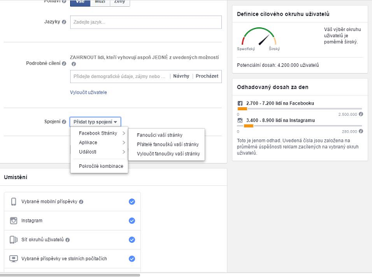
Task: Click the Vyloučit uživatele link
Action: click(x=88, y=92)
